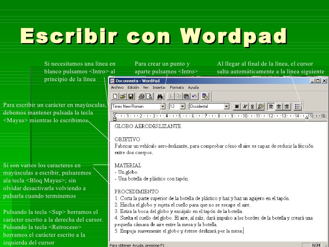Image resolution: width=329 pixels, height=247 pixels.
Task: Click the word PROCEDIMIENTO in the document
Action: tap(137, 192)
